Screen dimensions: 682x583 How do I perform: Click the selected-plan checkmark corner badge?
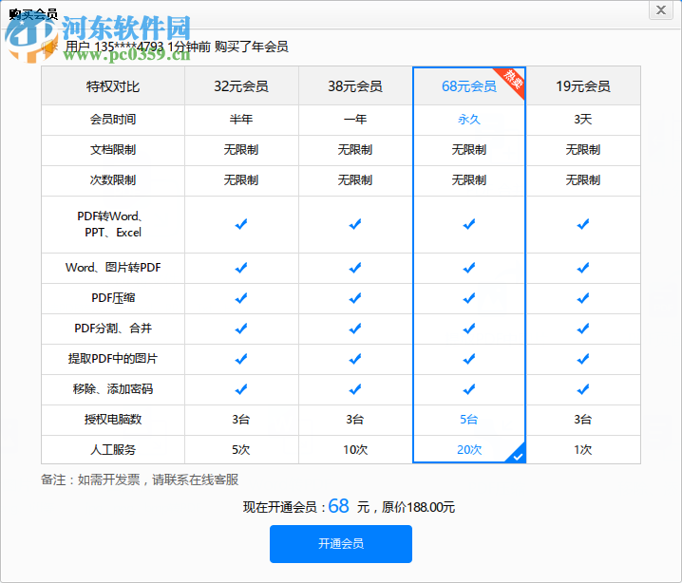[517, 453]
